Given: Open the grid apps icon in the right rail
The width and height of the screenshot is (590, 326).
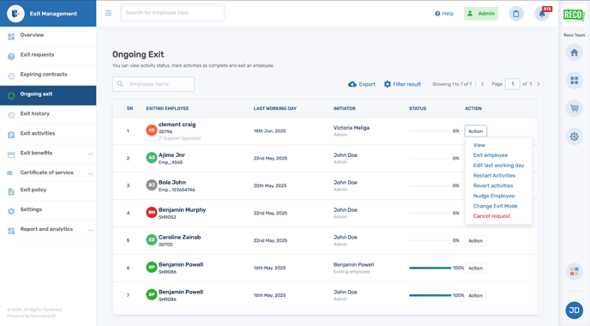Looking at the screenshot, I should [x=575, y=80].
